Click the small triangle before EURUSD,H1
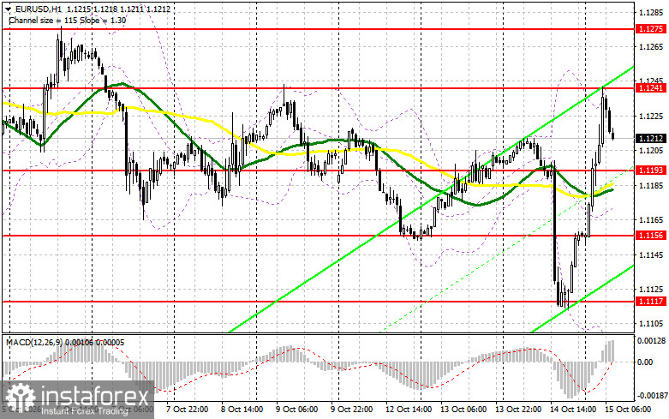Viewport: 669px width, 419px height. click(x=9, y=9)
